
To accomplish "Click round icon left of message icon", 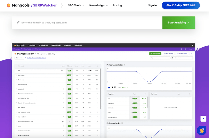I will pos(181,49).
